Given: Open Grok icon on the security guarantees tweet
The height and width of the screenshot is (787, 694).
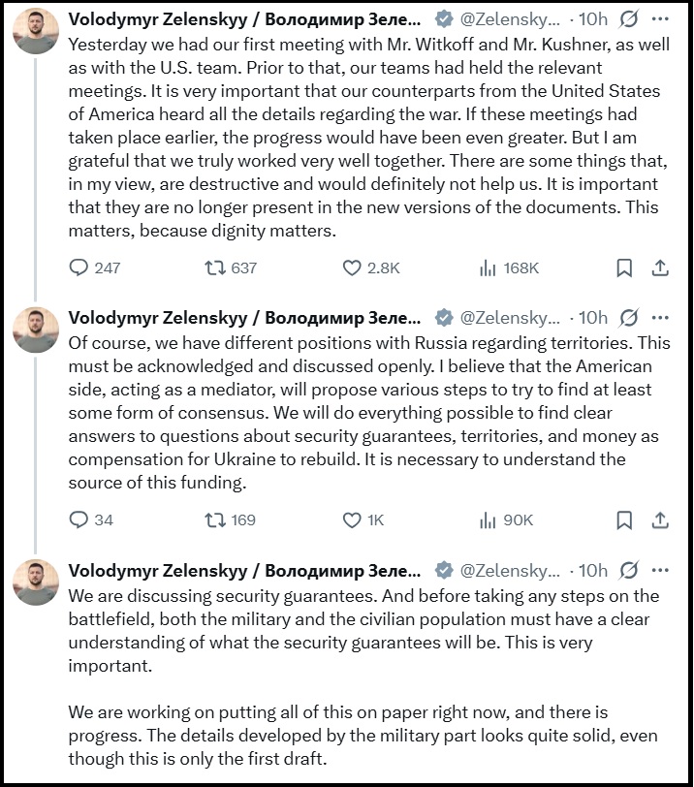Looking at the screenshot, I should (x=628, y=570).
